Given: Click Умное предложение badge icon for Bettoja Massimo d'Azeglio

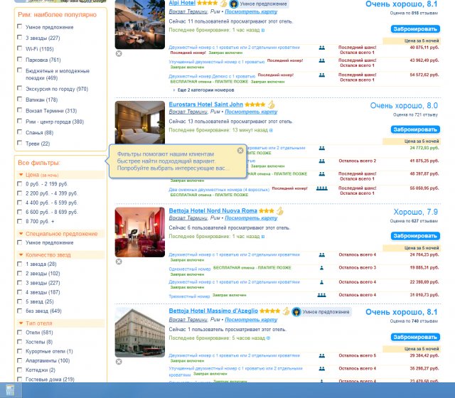Looking at the screenshot, I should (296, 312).
